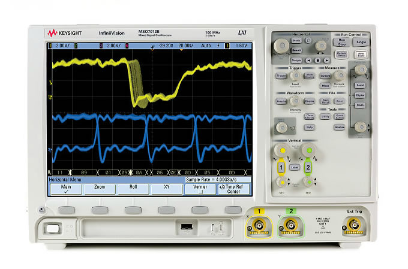Image resolution: width=408 pixels, height=269 pixels.
Task: Click the USB port on front panel
Action: [x=187, y=227]
